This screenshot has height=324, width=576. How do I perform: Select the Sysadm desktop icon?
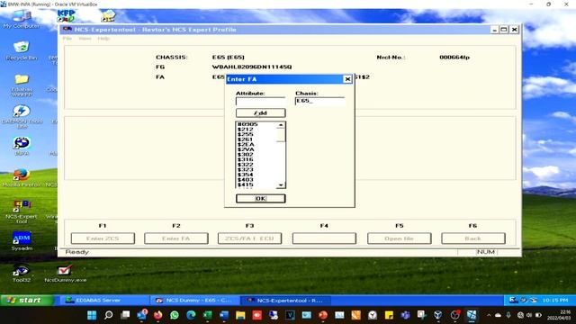tap(22, 241)
